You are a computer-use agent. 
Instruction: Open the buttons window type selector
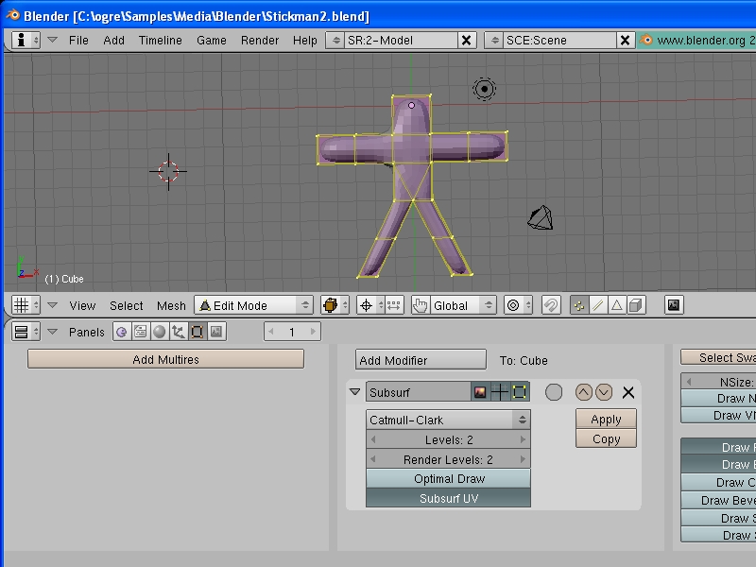tap(26, 332)
